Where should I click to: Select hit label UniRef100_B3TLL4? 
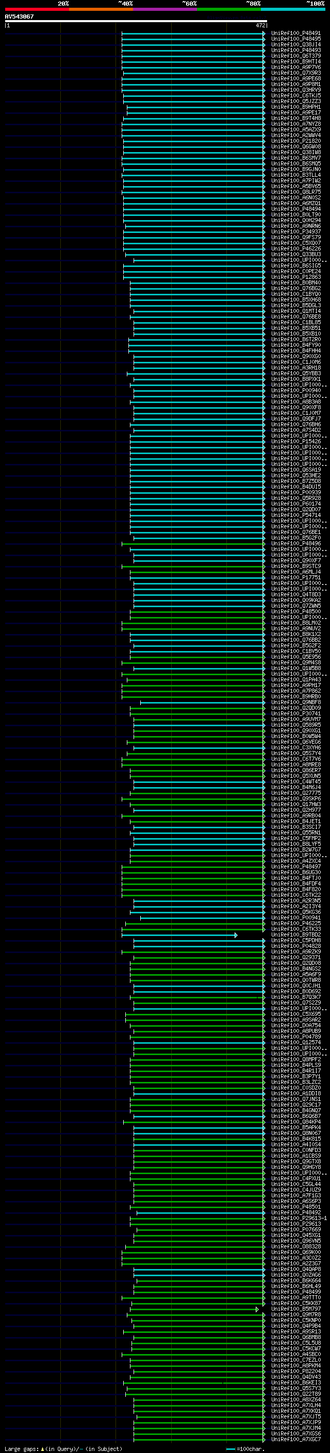(x=296, y=175)
